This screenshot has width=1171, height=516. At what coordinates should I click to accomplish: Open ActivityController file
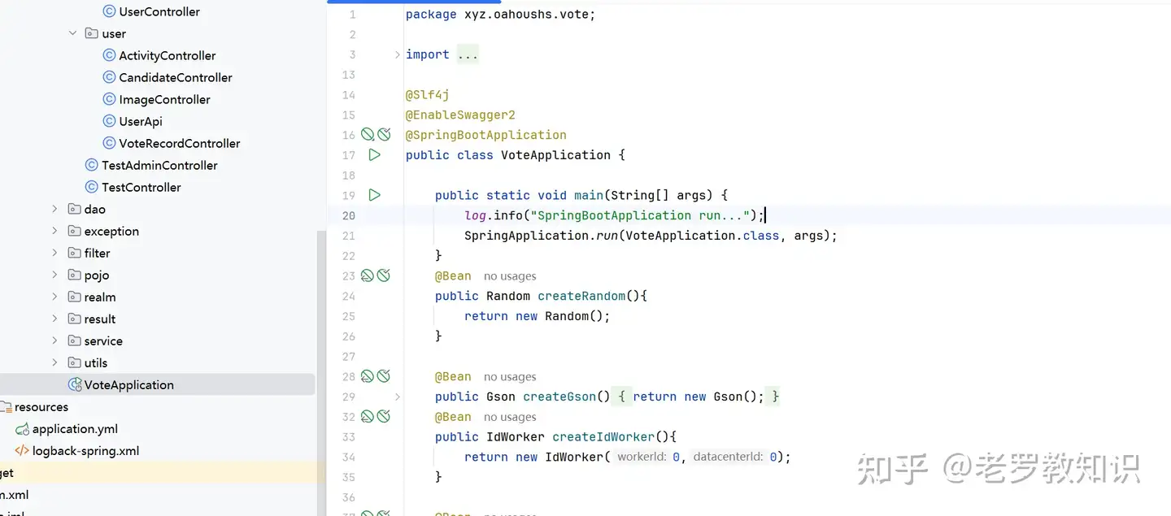pyautogui.click(x=168, y=55)
